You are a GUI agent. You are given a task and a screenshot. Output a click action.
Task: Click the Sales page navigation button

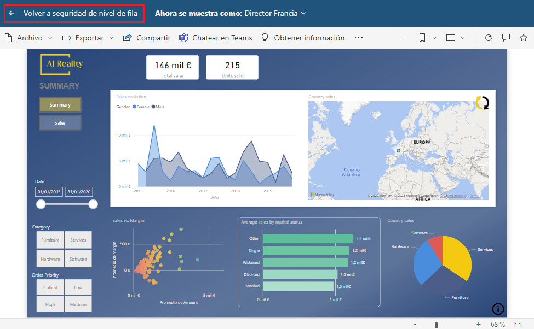[x=60, y=123]
